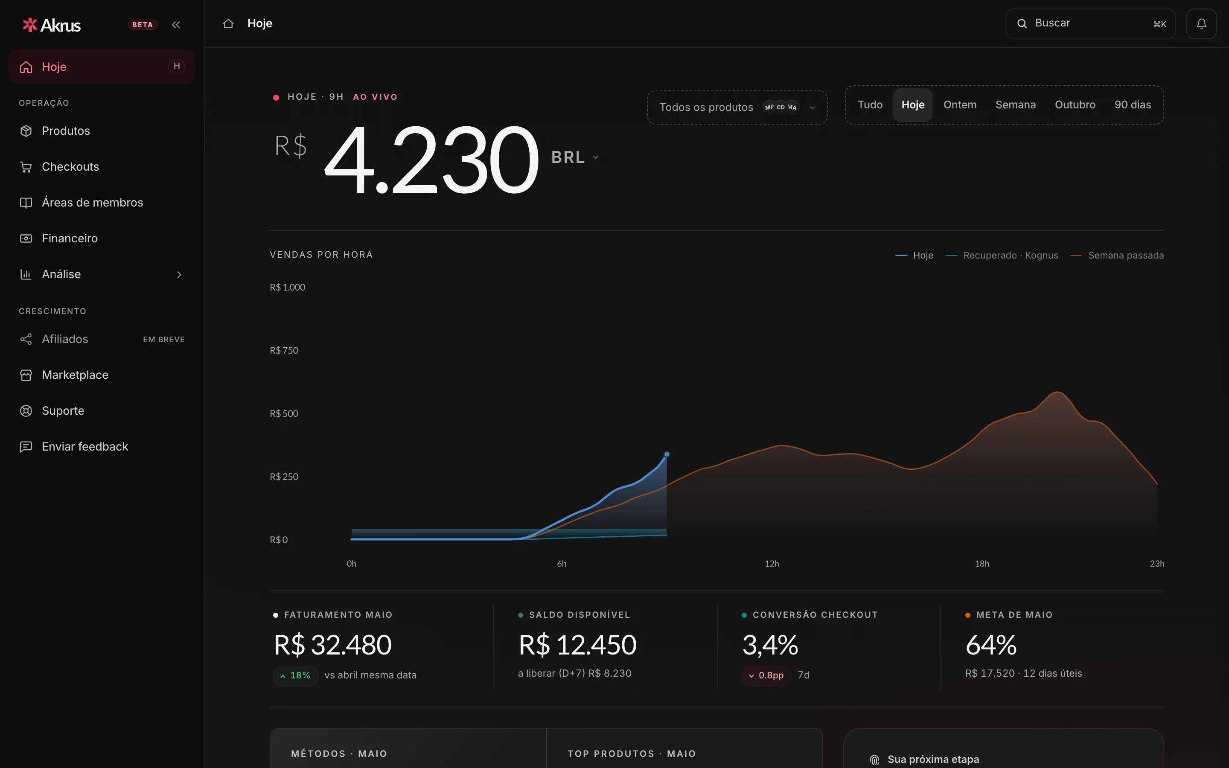The width and height of the screenshot is (1229, 768).
Task: Toggle the Semana passada legend series
Action: click(1117, 255)
